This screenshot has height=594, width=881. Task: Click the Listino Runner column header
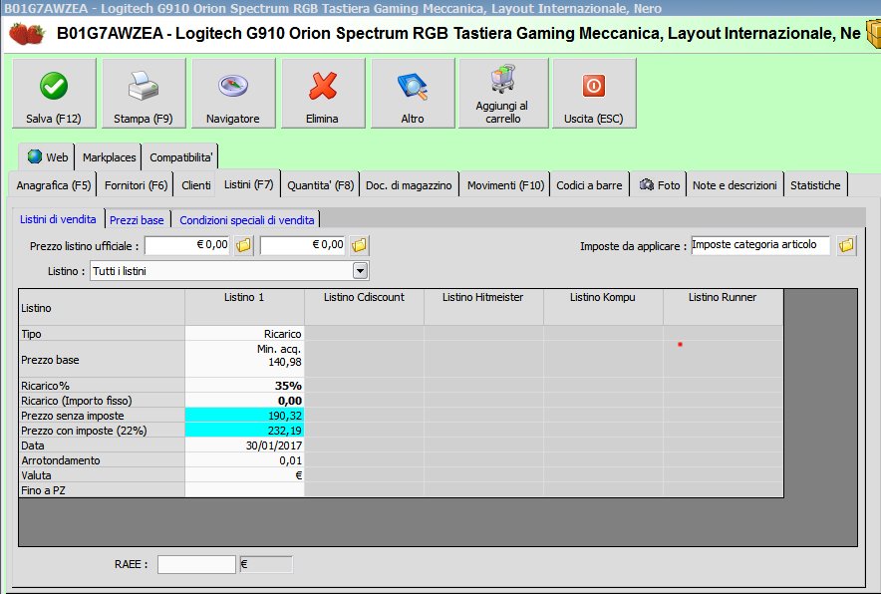tap(724, 307)
